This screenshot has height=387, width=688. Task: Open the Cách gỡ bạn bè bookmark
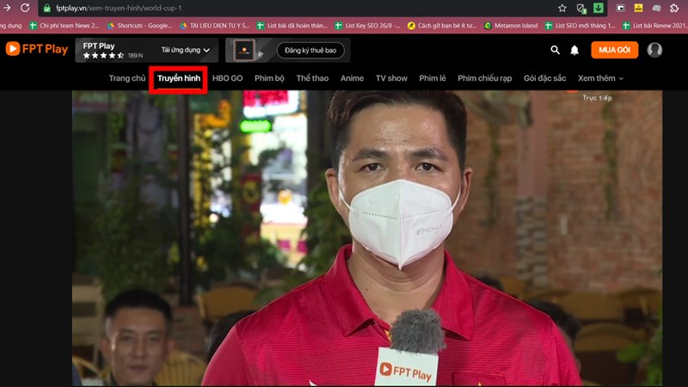[442, 26]
